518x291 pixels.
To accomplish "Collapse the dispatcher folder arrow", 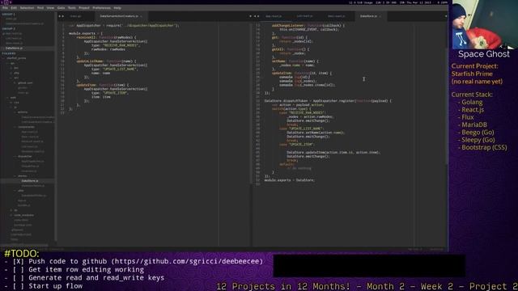I will pos(15,156).
